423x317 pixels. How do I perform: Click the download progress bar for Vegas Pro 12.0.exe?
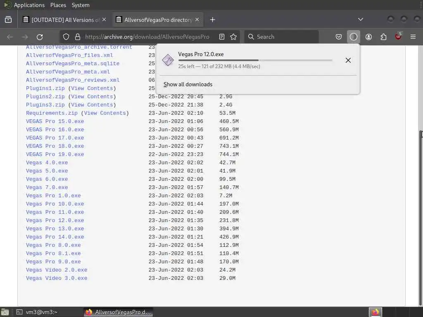click(255, 60)
